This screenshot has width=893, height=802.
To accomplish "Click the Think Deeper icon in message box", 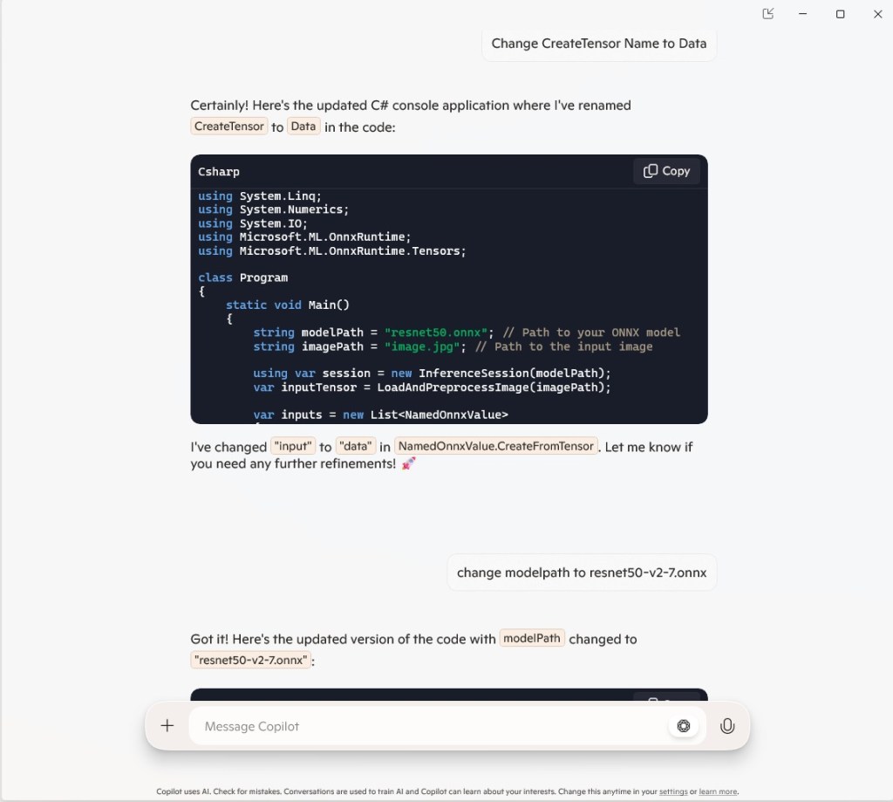I will [x=684, y=726].
